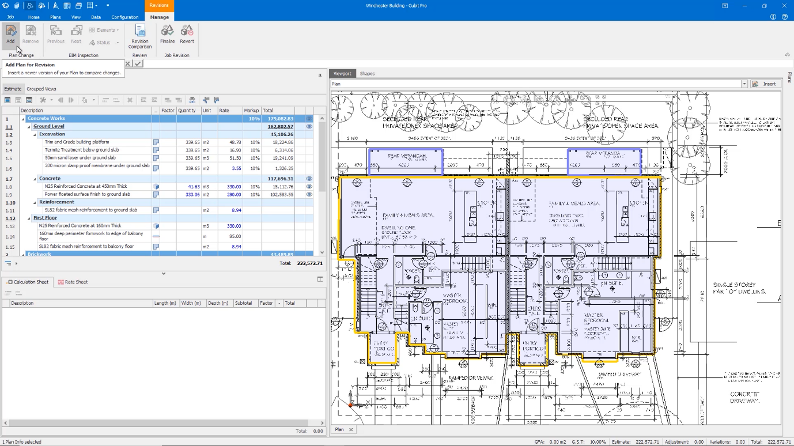Click Next in BIM Inspection group
Viewport: 794px width, 446px height.
tap(75, 35)
